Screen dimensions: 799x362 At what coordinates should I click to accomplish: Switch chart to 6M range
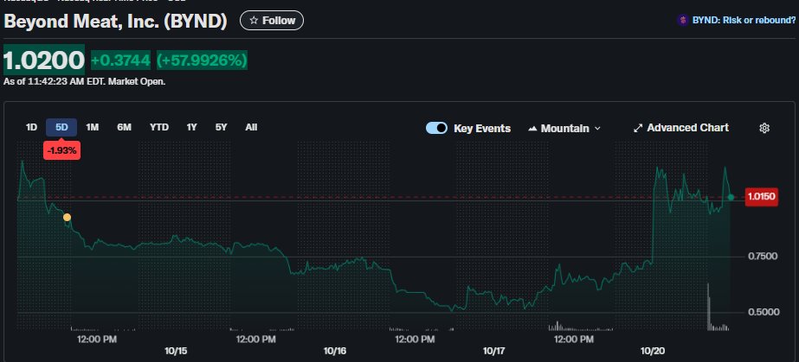124,127
